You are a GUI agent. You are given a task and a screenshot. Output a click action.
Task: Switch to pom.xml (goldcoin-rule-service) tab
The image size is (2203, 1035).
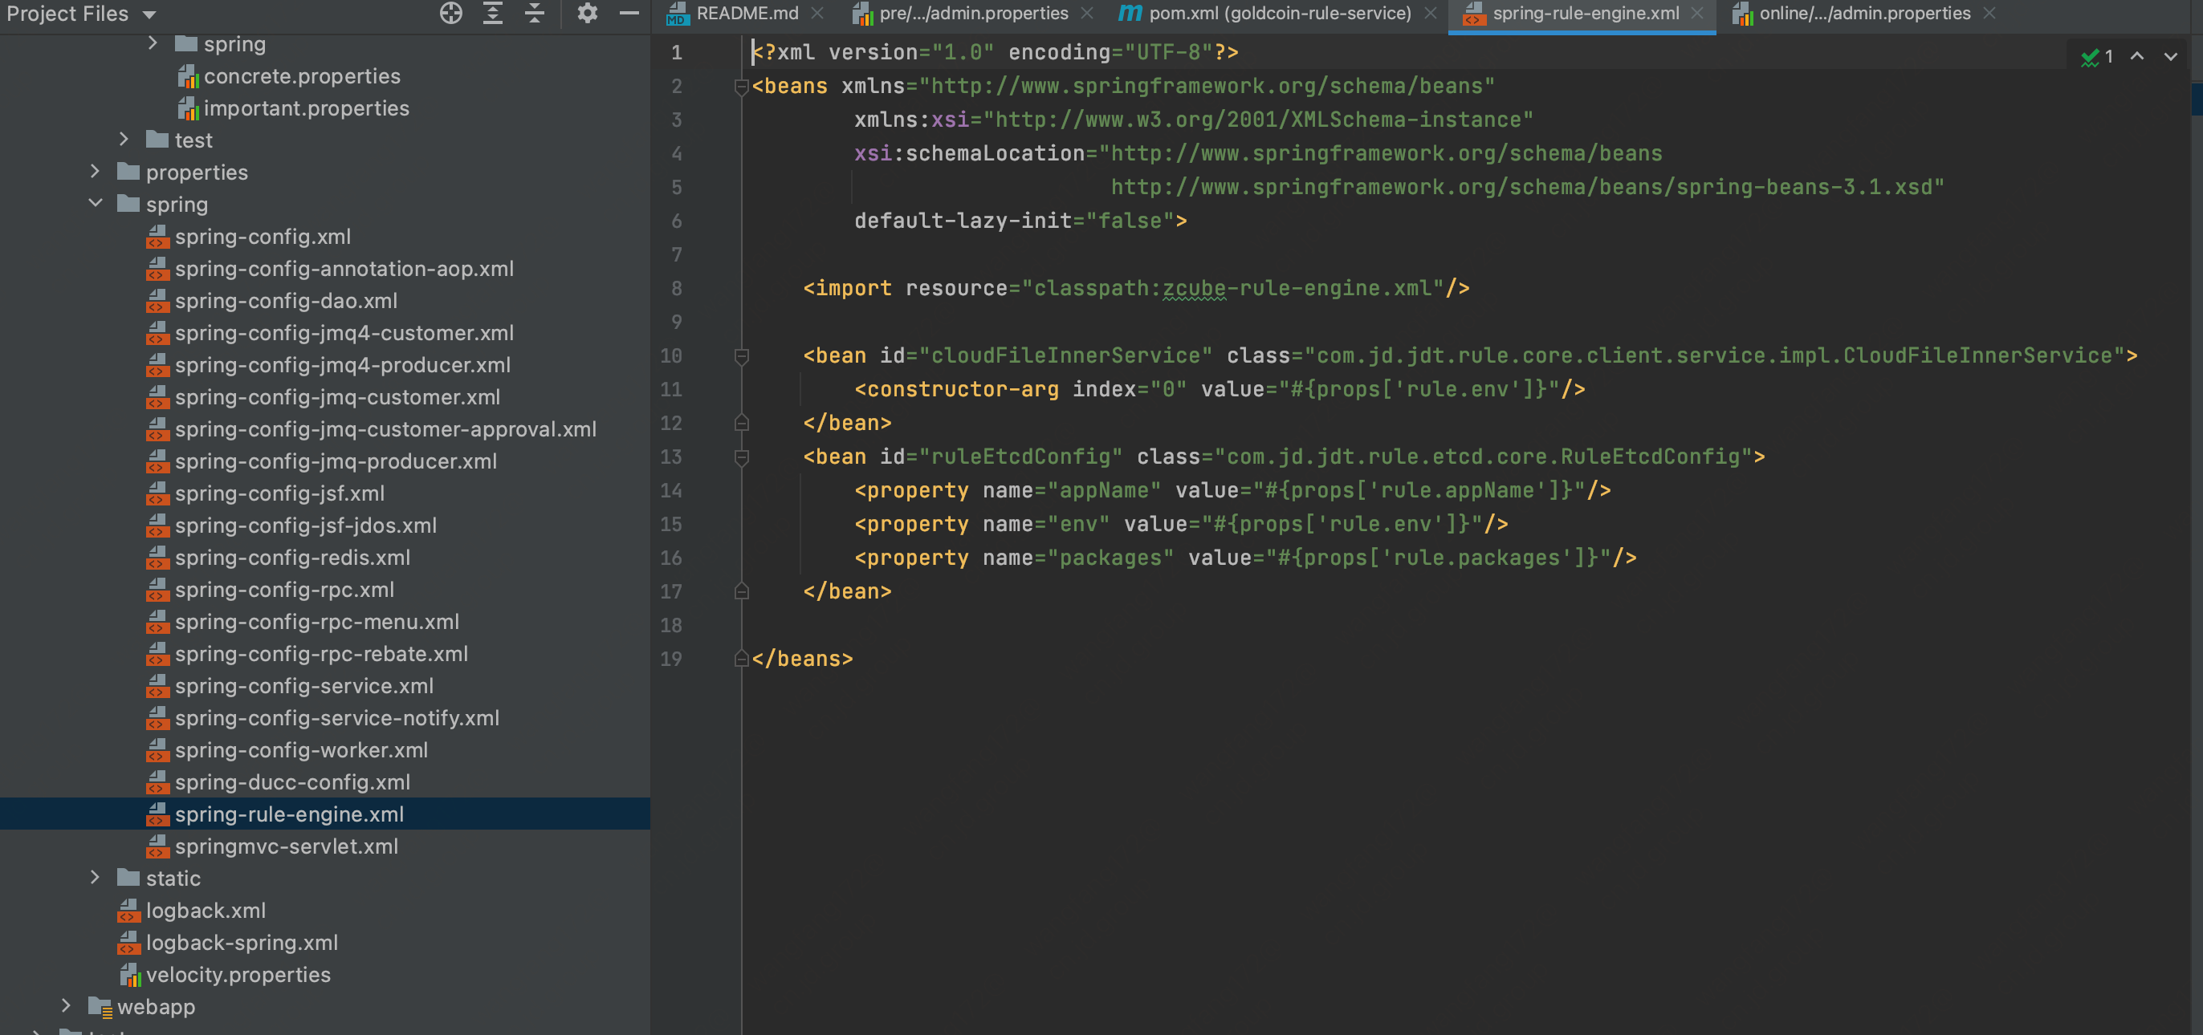tap(1280, 13)
